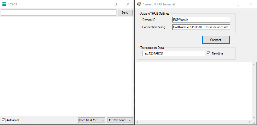Open the 115200 baud rate dropdown
Screen dimensions: 257x125
point(120,120)
